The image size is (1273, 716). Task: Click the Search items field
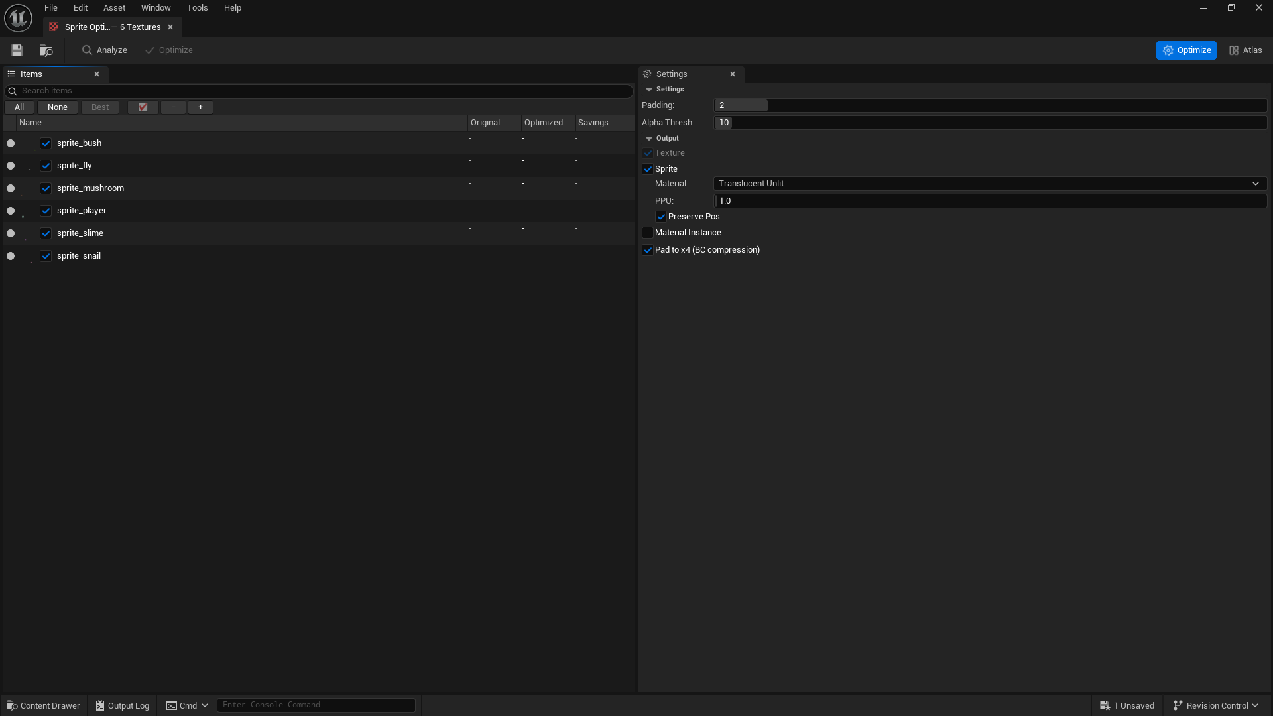318,91
